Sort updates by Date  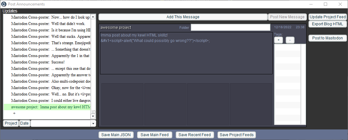pos(24,123)
